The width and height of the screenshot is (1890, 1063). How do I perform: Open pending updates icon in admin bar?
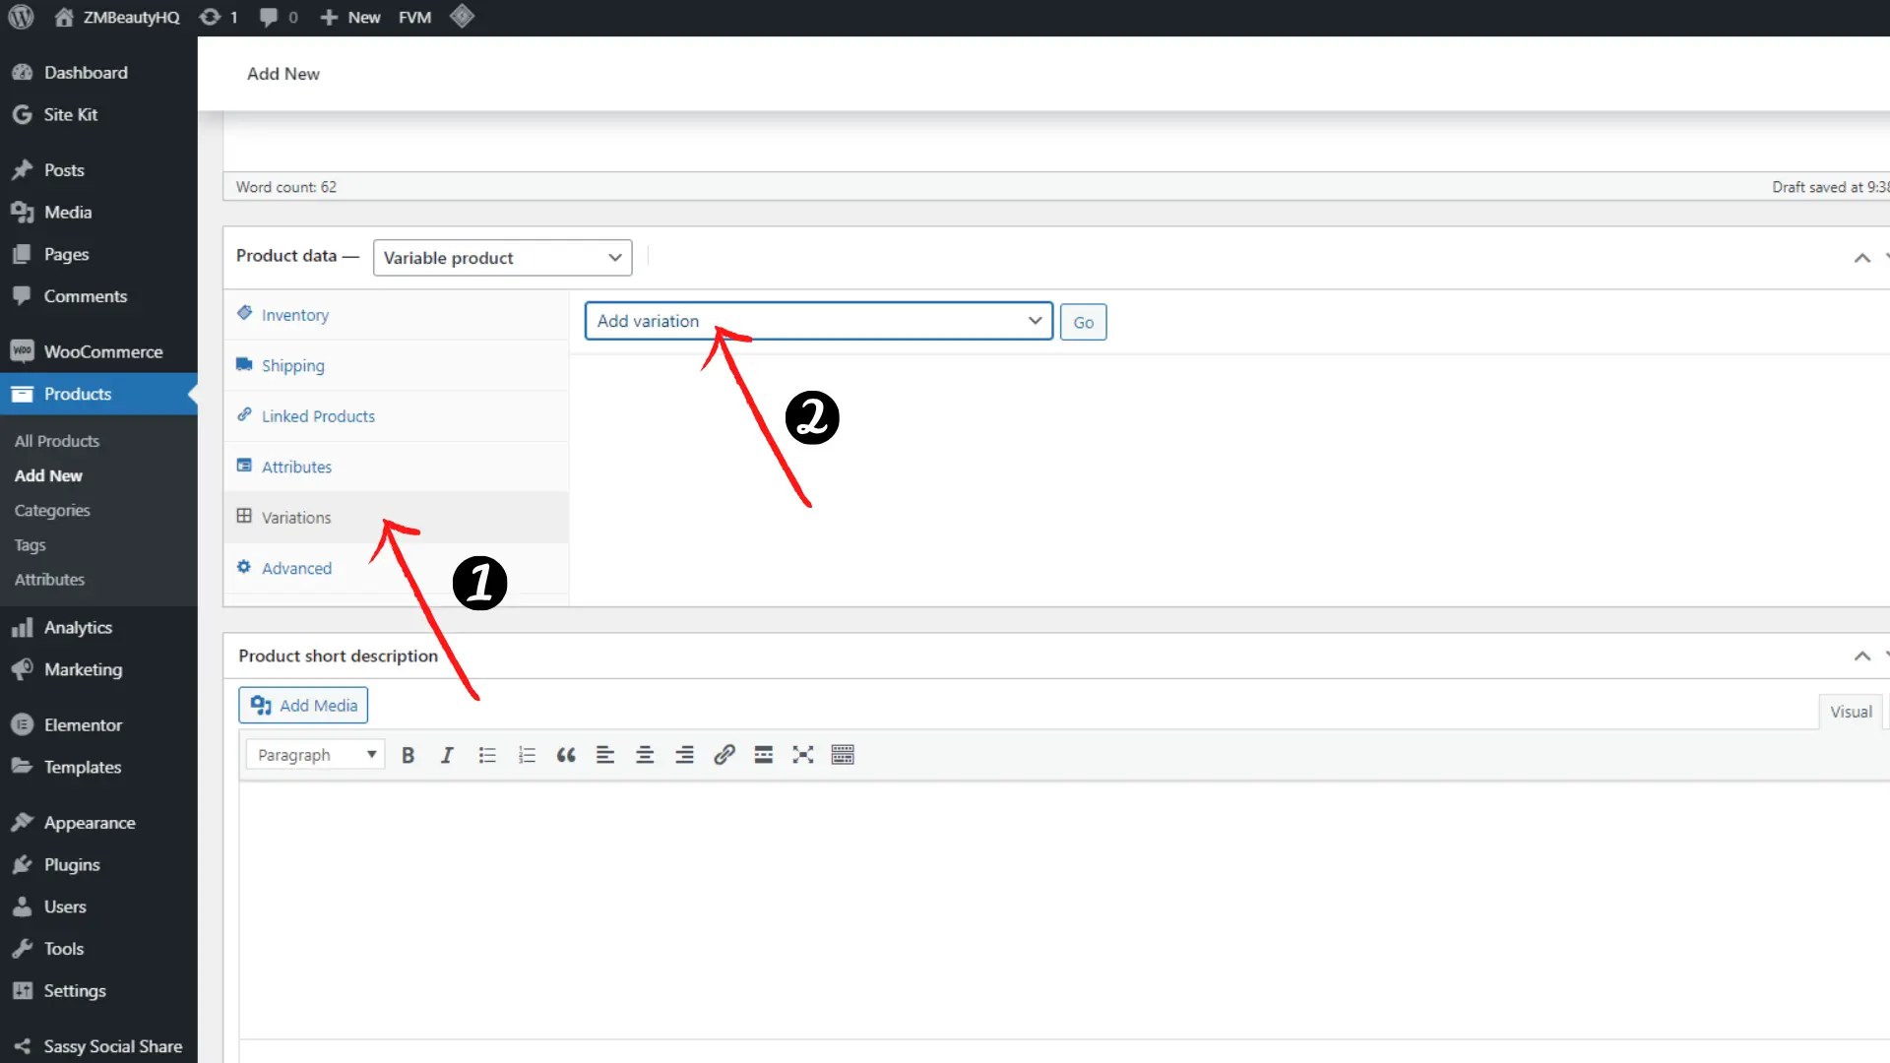[219, 17]
